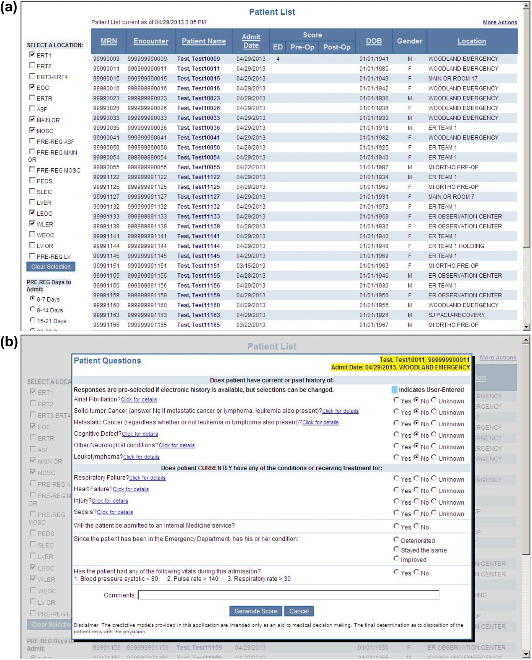The width and height of the screenshot is (532, 660).
Task: Open Click for details link for Atrial Fibrillation
Action: click(139, 400)
